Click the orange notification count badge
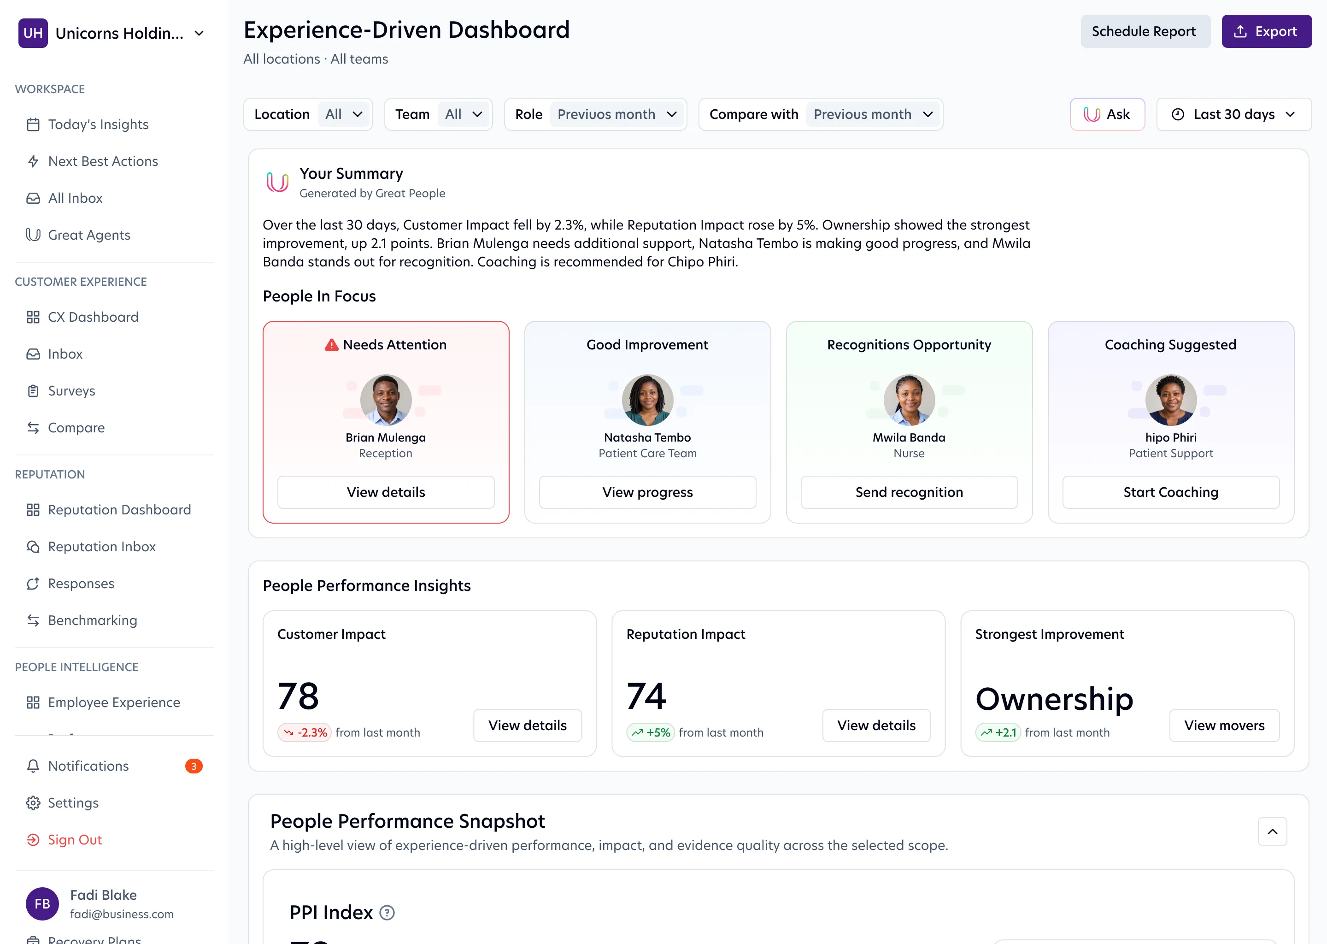Viewport: 1327px width, 944px height. [194, 766]
